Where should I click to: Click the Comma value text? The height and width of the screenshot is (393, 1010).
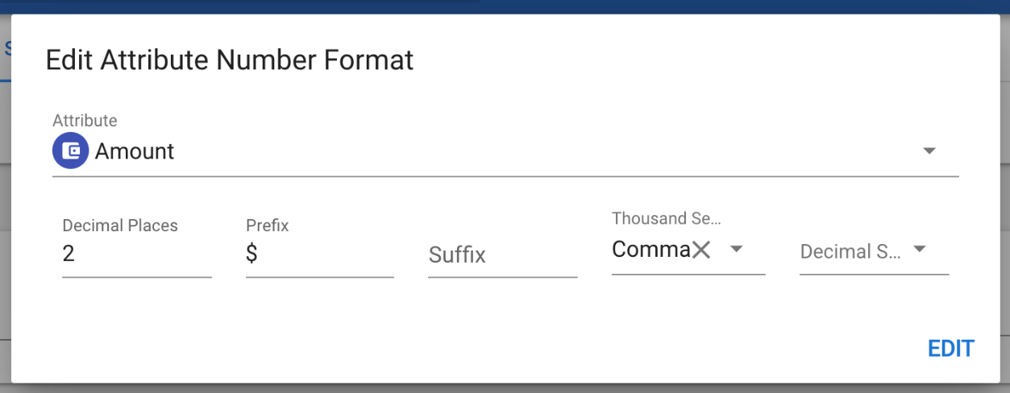click(x=650, y=250)
